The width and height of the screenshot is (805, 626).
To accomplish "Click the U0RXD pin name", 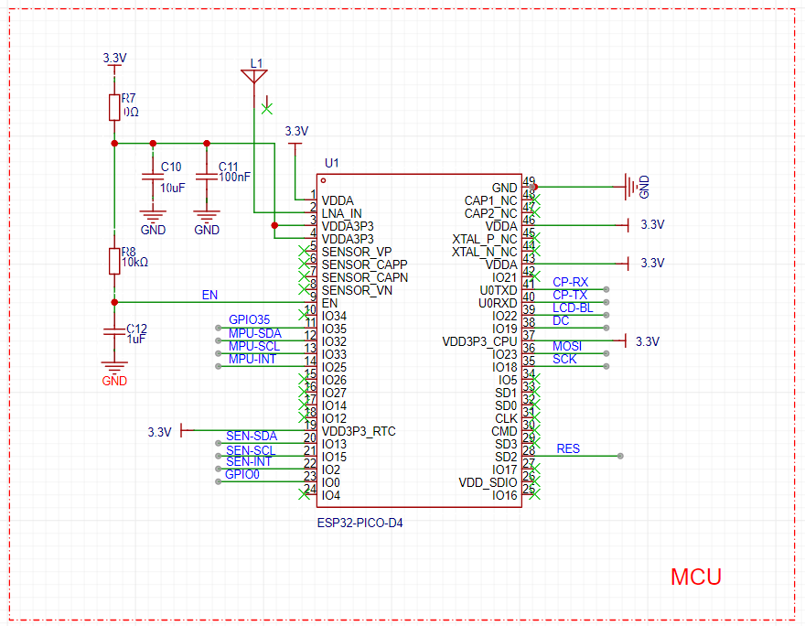I will pos(498,304).
